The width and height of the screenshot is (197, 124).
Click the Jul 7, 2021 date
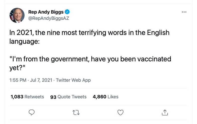coord(41,80)
